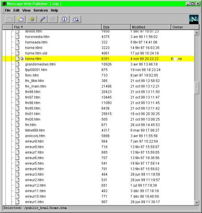Select the file erreur2.htm
Image resolution: width=202 pixels, height=213 pixels.
click(34, 180)
